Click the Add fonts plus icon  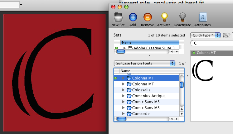pyautogui.click(x=133, y=17)
